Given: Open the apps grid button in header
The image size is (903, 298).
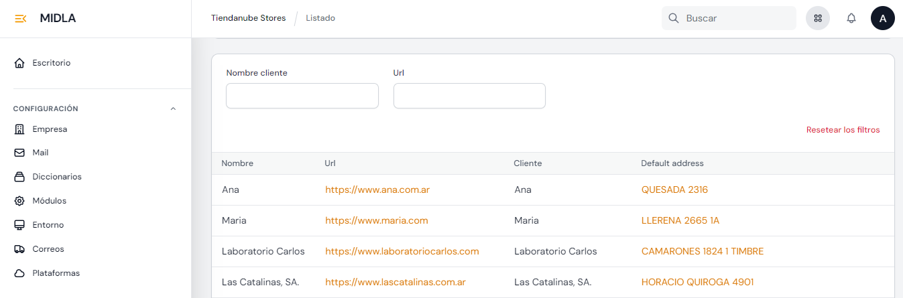Looking at the screenshot, I should (817, 18).
